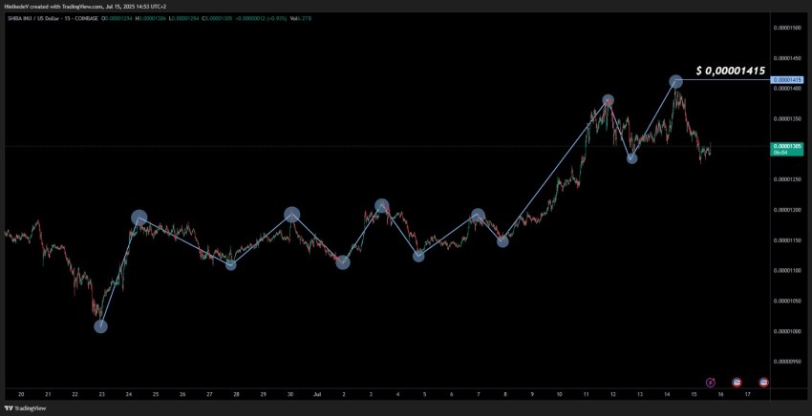Open the US flag event above date 16

[737, 383]
